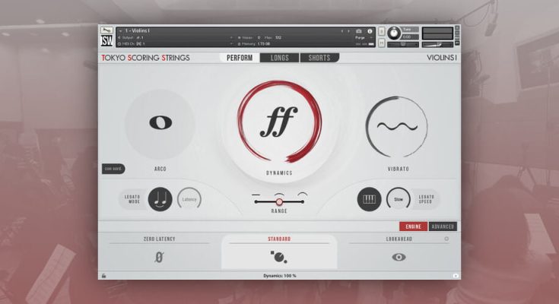
Task: Click the Lookahead eye icon
Action: [x=399, y=257]
